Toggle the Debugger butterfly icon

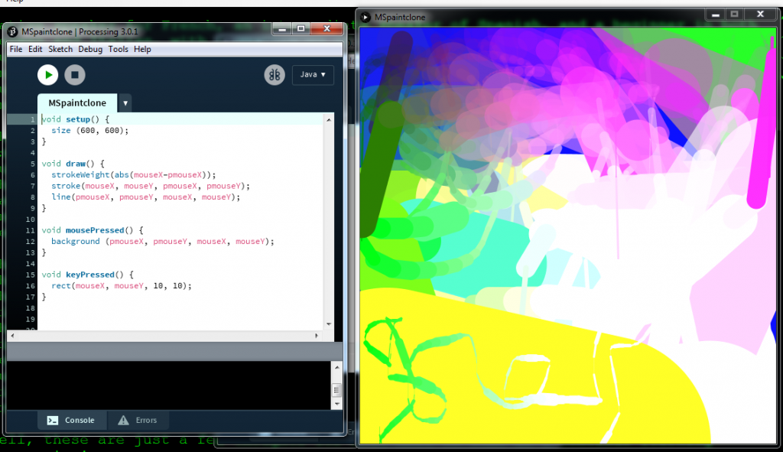(275, 75)
